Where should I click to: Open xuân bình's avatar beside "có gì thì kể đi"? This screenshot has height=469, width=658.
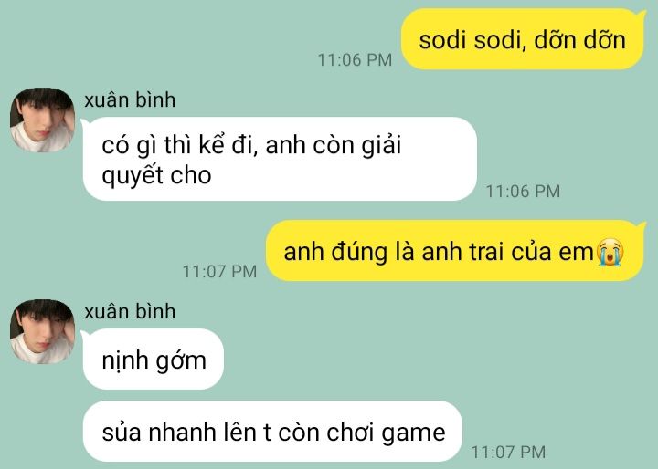click(x=42, y=120)
